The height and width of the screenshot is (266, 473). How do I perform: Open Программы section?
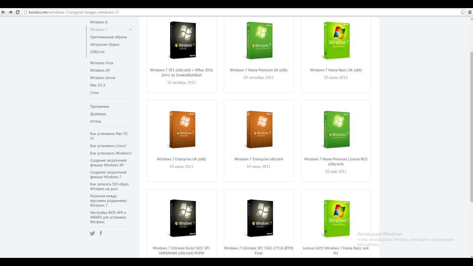(x=99, y=106)
